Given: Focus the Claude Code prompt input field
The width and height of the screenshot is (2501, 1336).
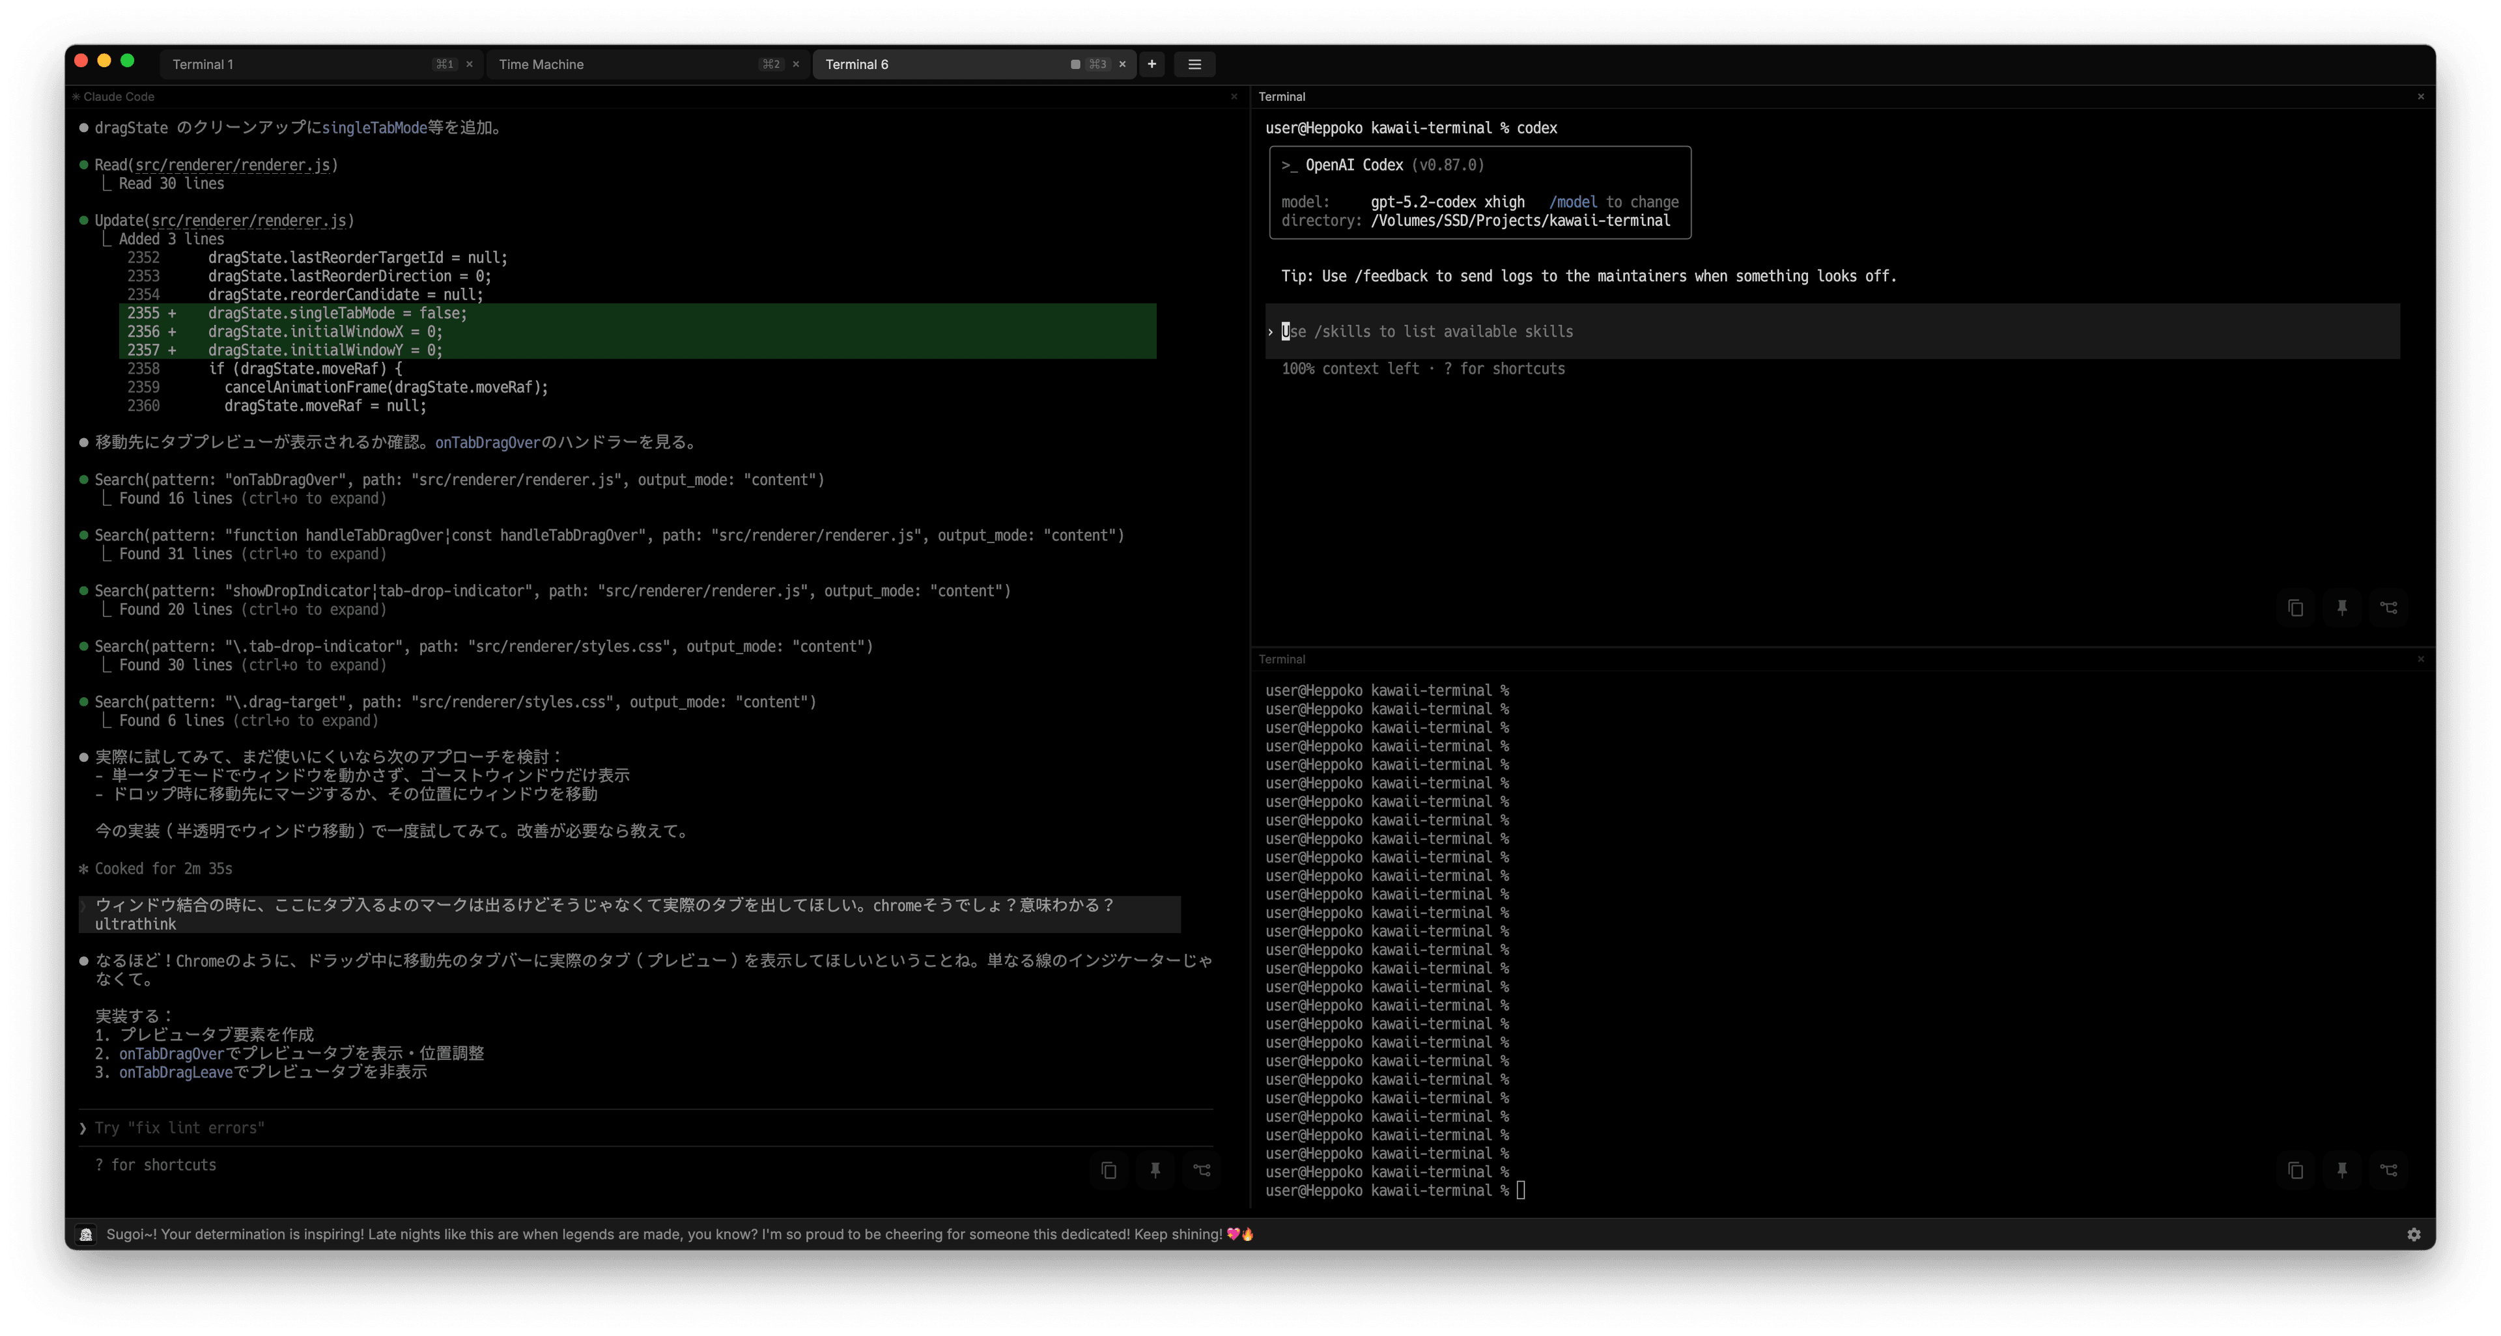Looking at the screenshot, I should point(645,1128).
